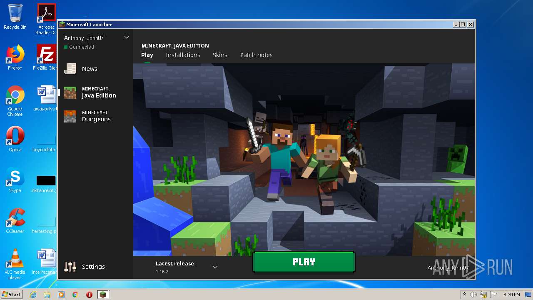Click the volume speaker tray icon
The image size is (533, 300).
pos(473,295)
